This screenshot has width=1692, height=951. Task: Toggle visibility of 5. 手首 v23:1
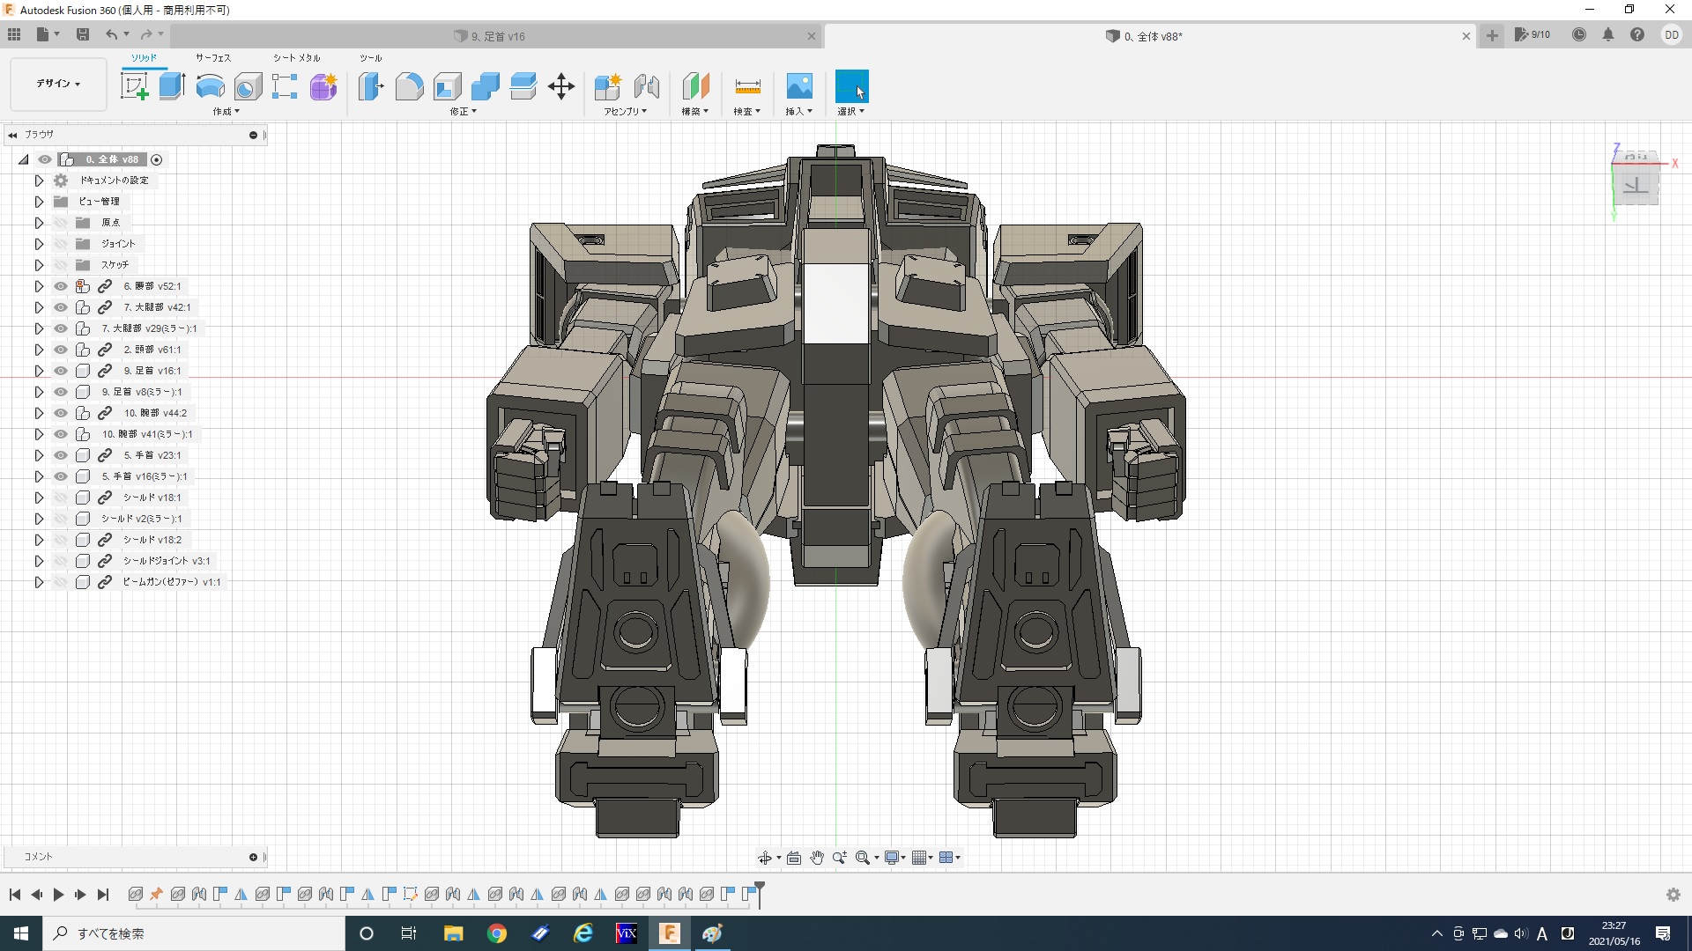60,455
